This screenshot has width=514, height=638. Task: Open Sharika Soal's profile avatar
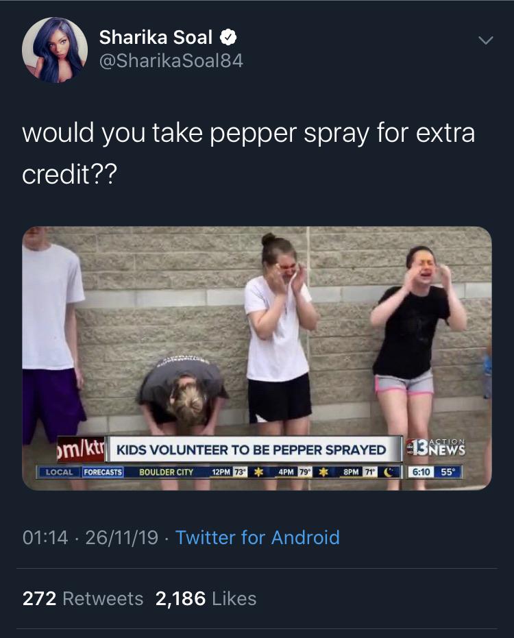[x=55, y=49]
